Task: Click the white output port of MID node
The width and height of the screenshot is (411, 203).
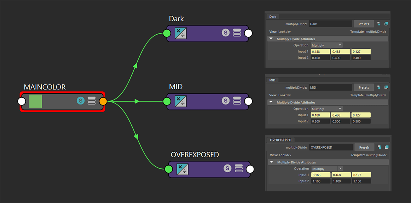Action: [x=248, y=101]
